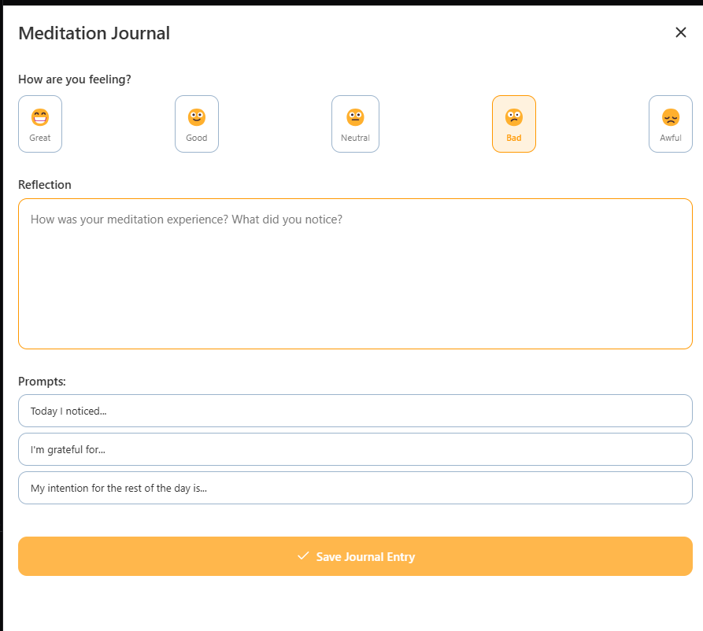Image resolution: width=703 pixels, height=631 pixels.
Task: Click the 'Reflection' label
Action: coord(45,185)
